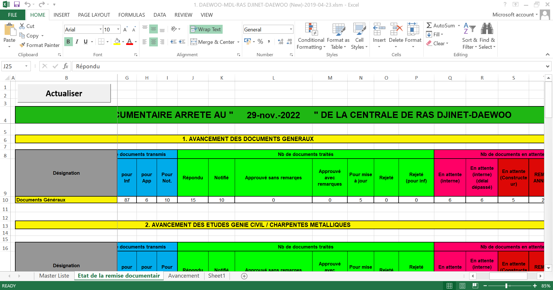
Task: Apply the red Font Color
Action: pos(130,42)
